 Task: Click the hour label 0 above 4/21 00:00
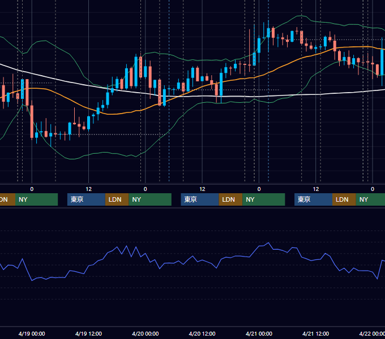pyautogui.click(x=259, y=189)
